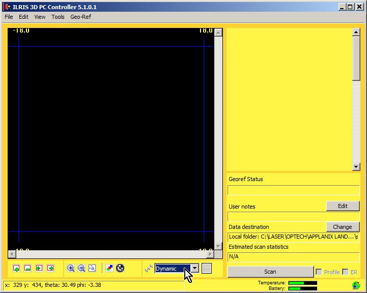Image resolution: width=367 pixels, height=293 pixels.
Task: Open the Edit menu
Action: 23,17
